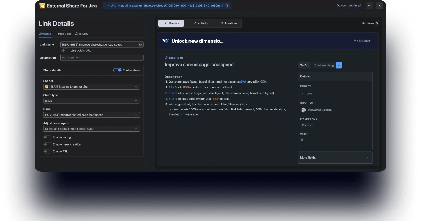Viewport: 421px width, 221px height.
Task: Open the three-dots more options menu
Action: click(370, 6)
